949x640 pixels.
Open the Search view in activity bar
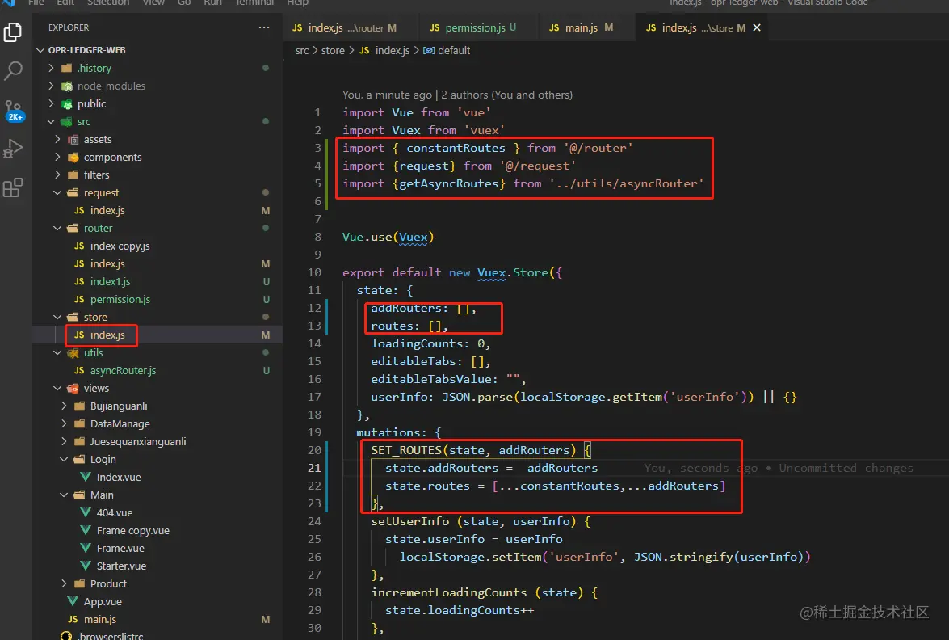click(13, 71)
